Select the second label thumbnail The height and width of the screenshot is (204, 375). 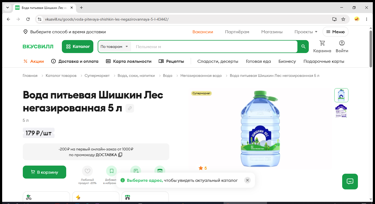341,111
